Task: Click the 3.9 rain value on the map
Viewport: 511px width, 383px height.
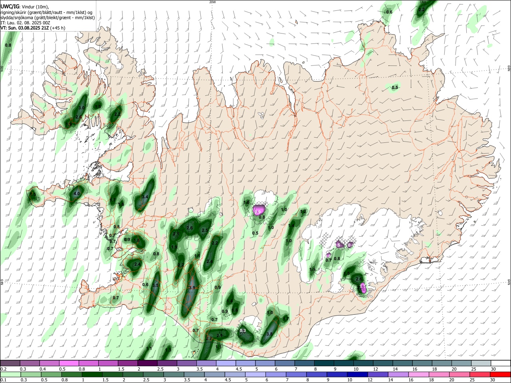Action: click(x=192, y=288)
